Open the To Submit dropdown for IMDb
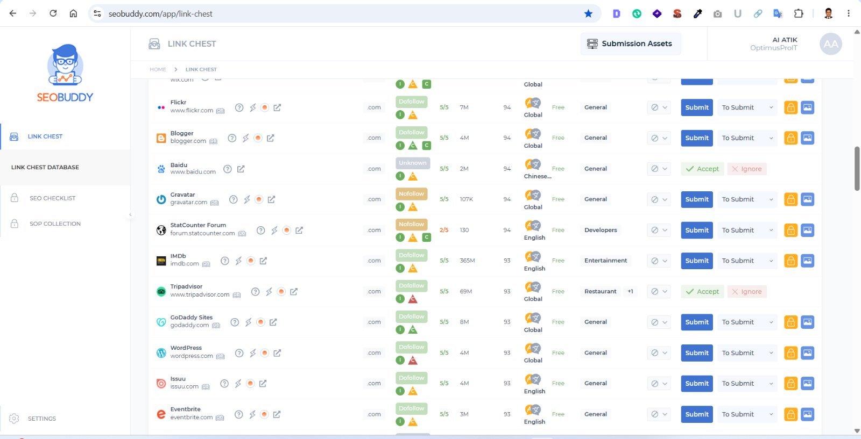This screenshot has height=439, width=861. pyautogui.click(x=747, y=261)
